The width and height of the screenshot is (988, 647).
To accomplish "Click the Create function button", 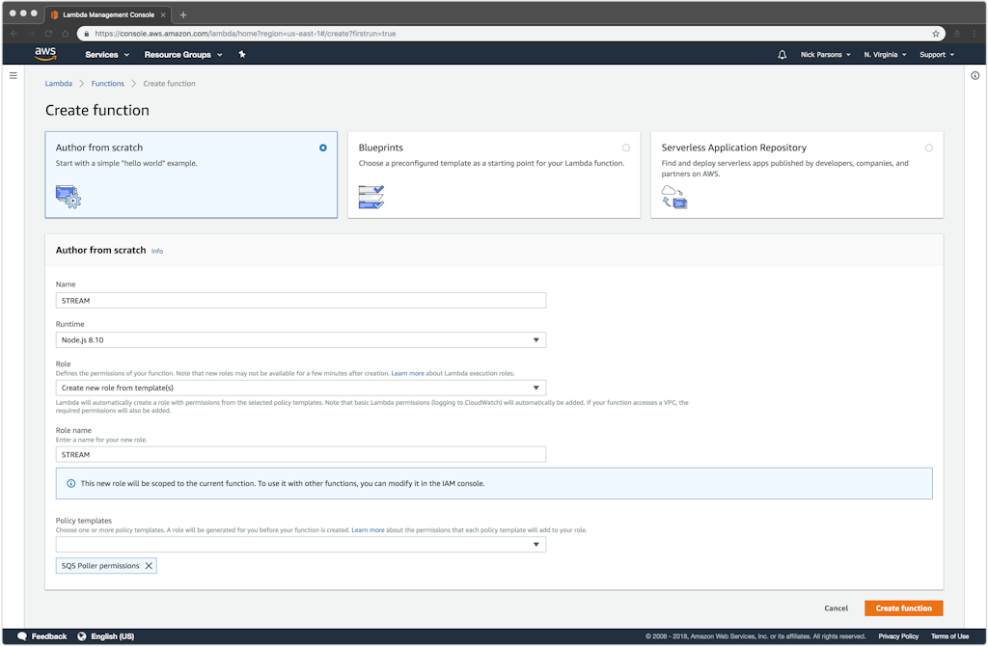I will pos(903,608).
